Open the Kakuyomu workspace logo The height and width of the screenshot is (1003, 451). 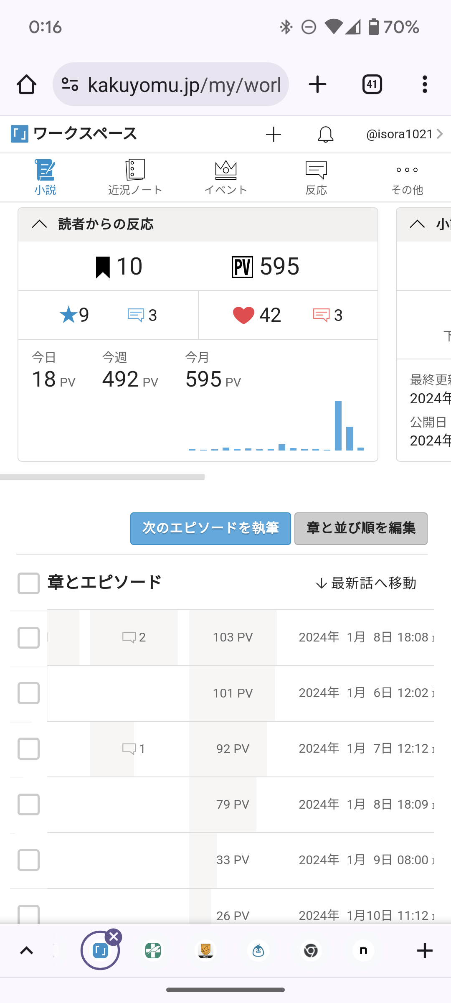click(x=20, y=134)
